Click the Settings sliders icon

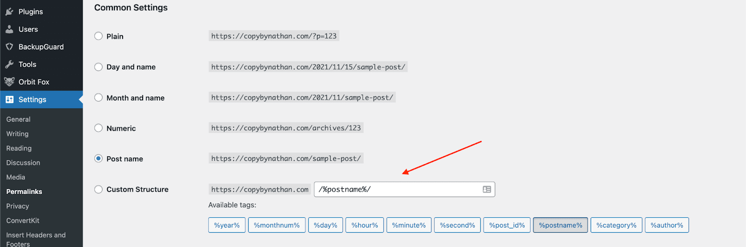[x=9, y=100]
